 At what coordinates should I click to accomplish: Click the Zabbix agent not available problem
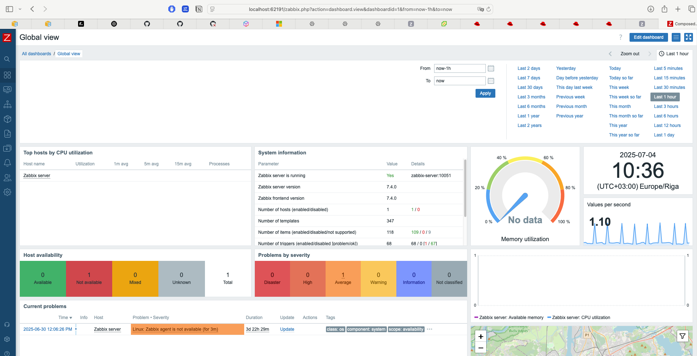point(175,329)
